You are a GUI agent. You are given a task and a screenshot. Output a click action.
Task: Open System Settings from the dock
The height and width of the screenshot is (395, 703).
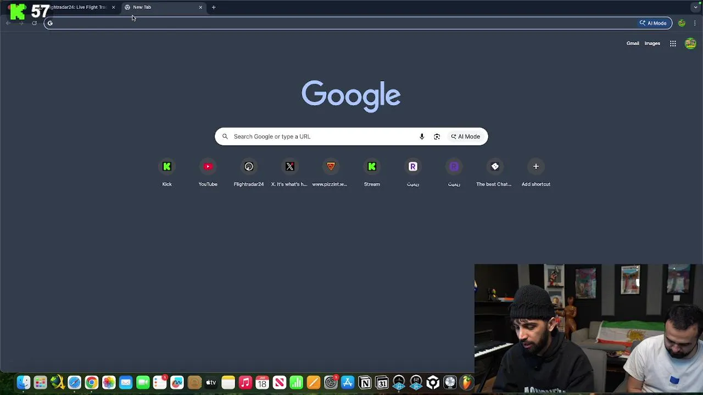(x=331, y=382)
